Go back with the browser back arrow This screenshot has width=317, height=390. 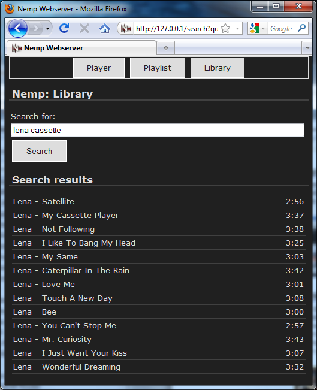[17, 28]
